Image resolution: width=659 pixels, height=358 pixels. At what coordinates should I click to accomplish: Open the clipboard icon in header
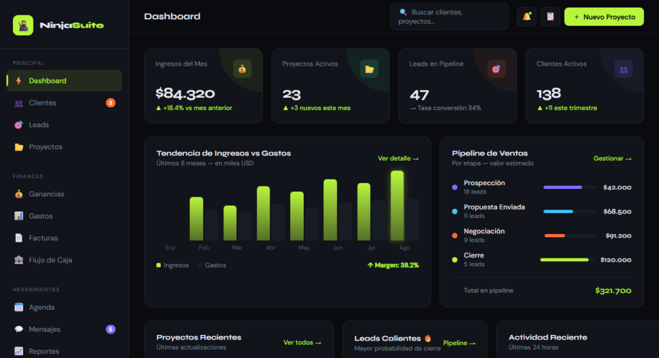coord(550,17)
